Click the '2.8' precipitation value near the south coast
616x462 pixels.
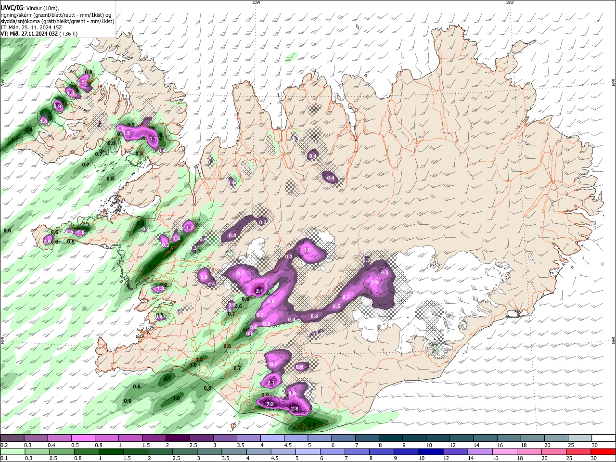pos(295,409)
